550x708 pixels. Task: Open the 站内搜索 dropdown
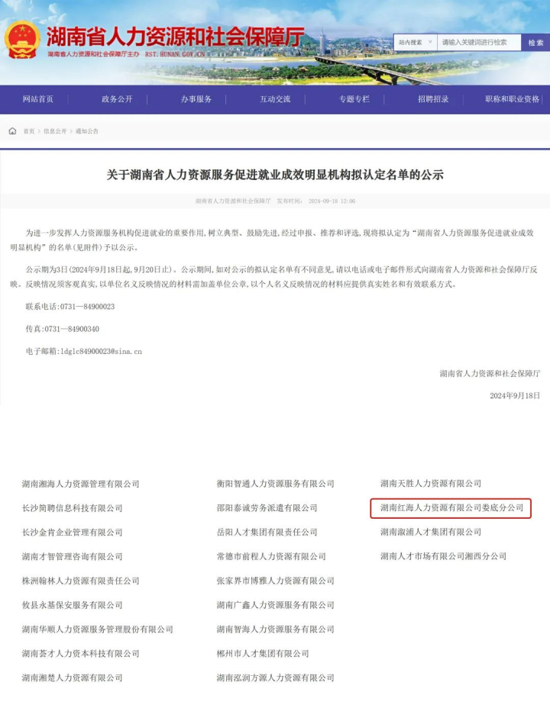pyautogui.click(x=415, y=43)
